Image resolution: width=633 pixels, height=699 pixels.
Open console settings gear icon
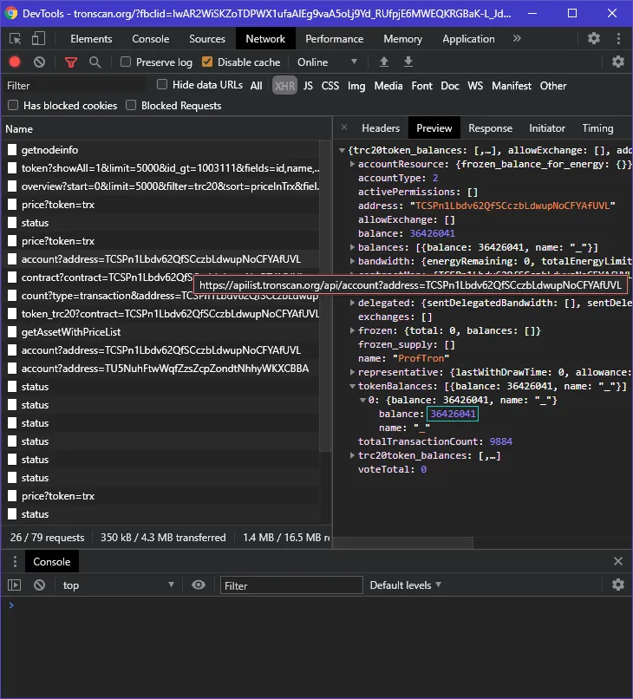(x=618, y=585)
